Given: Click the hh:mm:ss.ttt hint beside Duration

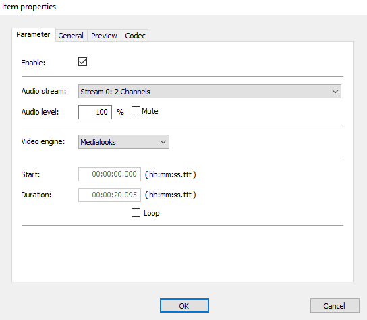Looking at the screenshot, I should 171,195.
